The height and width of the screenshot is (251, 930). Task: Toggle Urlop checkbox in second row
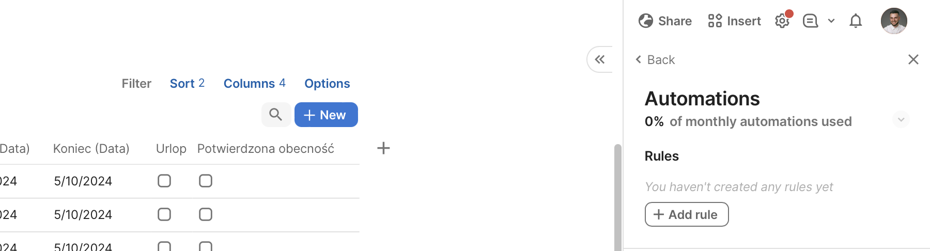click(x=164, y=214)
